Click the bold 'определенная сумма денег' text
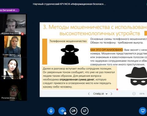Viewport: 147px width, 116px height. coord(77,80)
